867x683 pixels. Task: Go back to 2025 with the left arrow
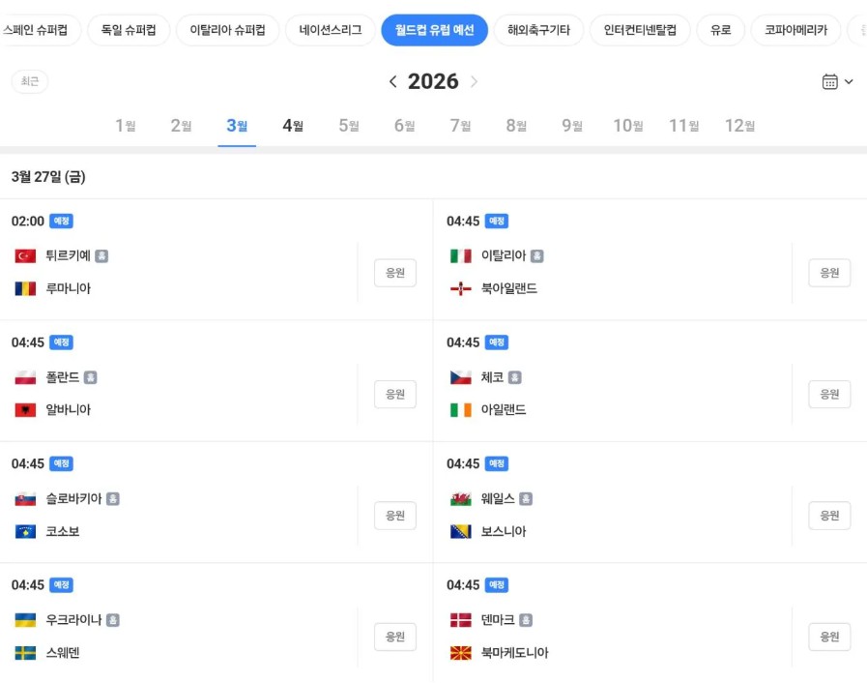click(393, 81)
